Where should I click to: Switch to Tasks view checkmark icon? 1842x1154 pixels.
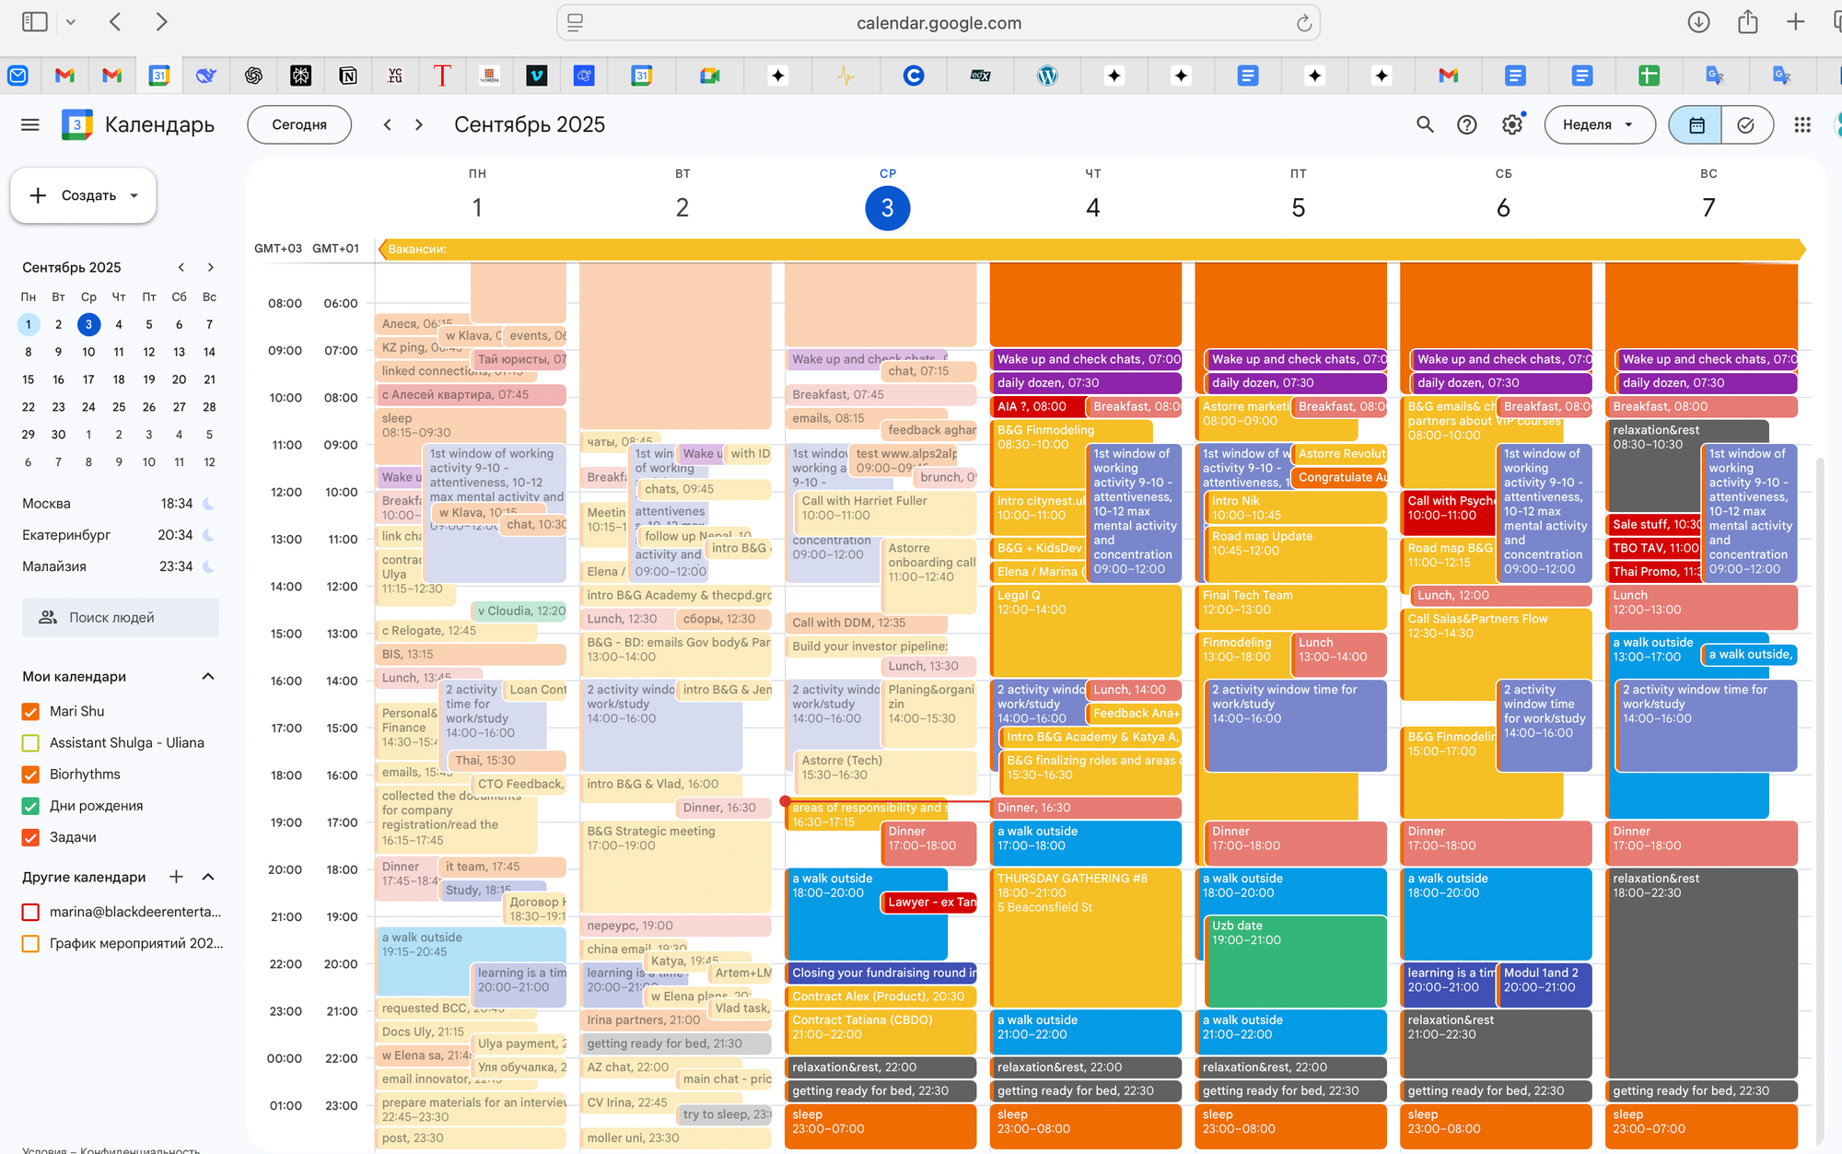pyautogui.click(x=1745, y=124)
